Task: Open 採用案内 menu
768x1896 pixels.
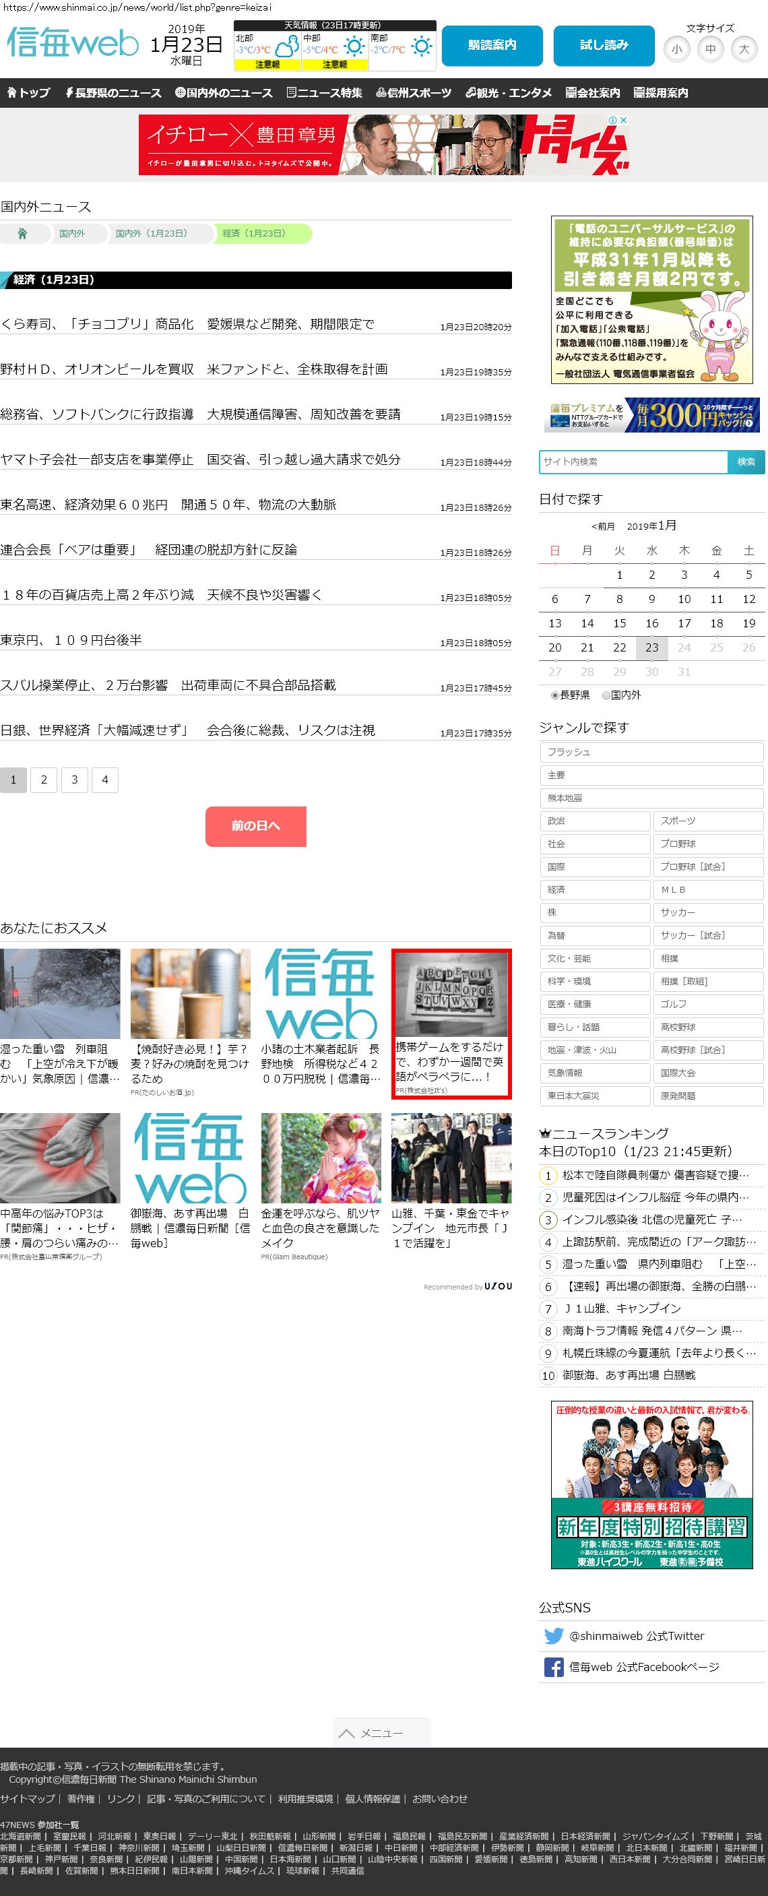Action: click(661, 93)
